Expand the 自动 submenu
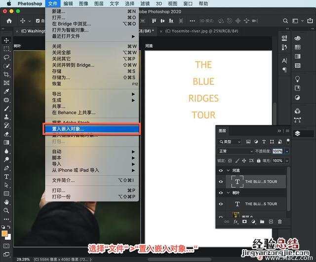The width and height of the screenshot is (316, 262). pos(92,151)
